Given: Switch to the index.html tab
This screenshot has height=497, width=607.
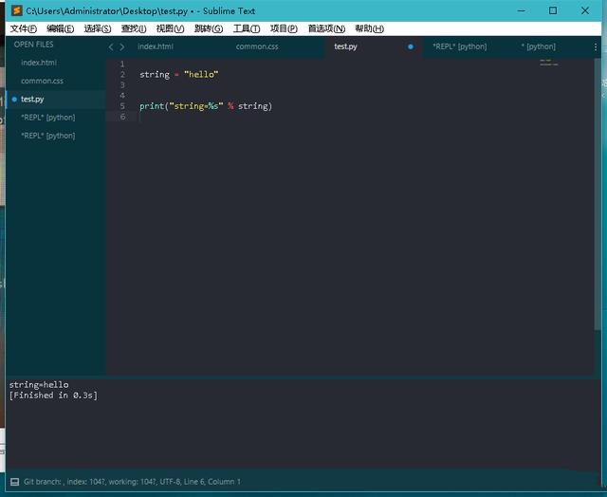Looking at the screenshot, I should click(156, 46).
